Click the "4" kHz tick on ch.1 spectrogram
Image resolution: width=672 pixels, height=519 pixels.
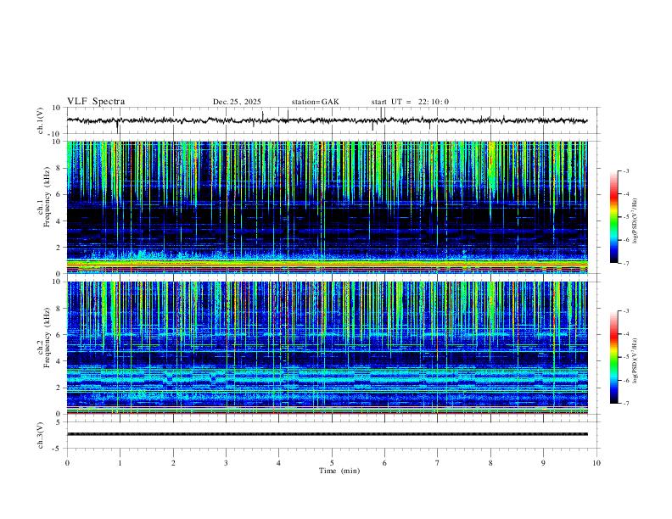[59, 221]
